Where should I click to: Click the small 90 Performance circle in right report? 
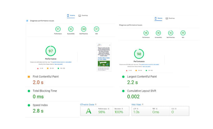click(146, 33)
